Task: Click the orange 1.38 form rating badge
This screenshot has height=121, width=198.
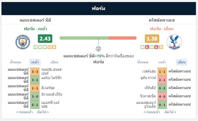Action: point(152,38)
